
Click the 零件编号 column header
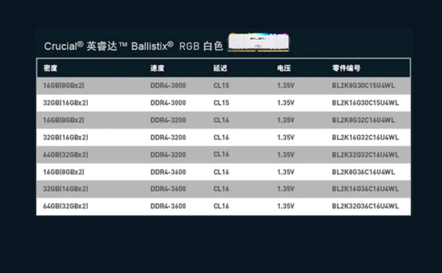click(x=346, y=68)
